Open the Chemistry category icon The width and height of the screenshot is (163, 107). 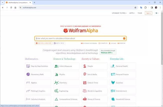56,83
